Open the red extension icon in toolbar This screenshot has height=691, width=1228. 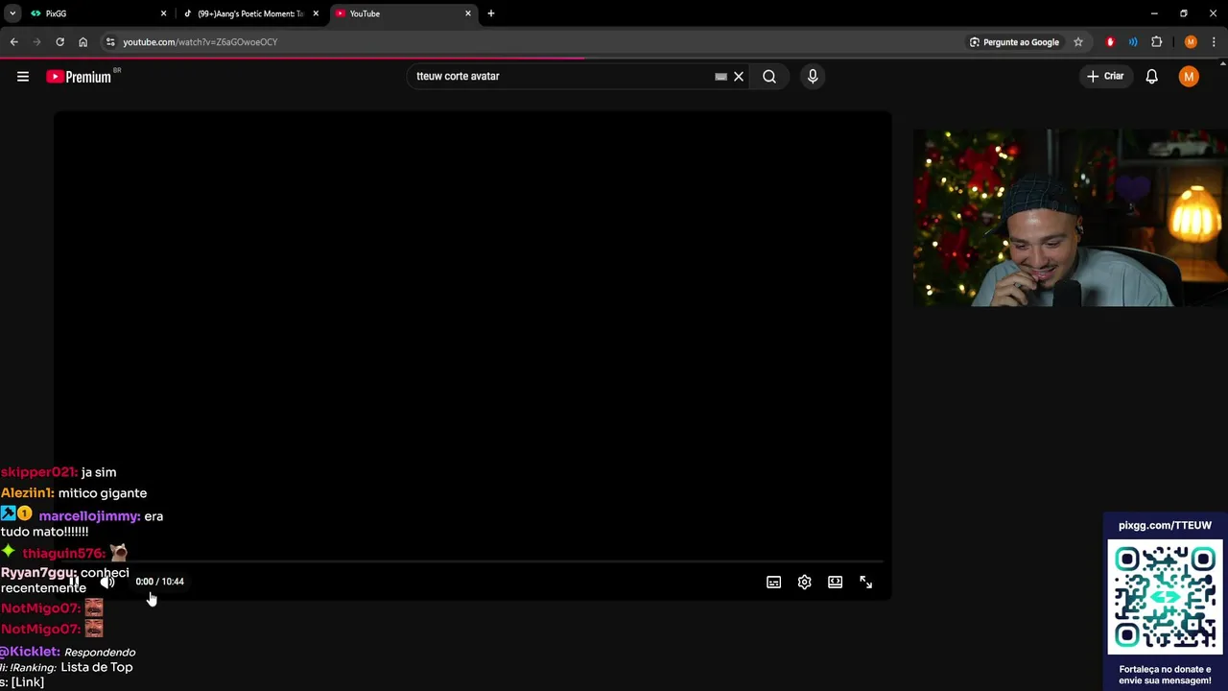(1110, 42)
